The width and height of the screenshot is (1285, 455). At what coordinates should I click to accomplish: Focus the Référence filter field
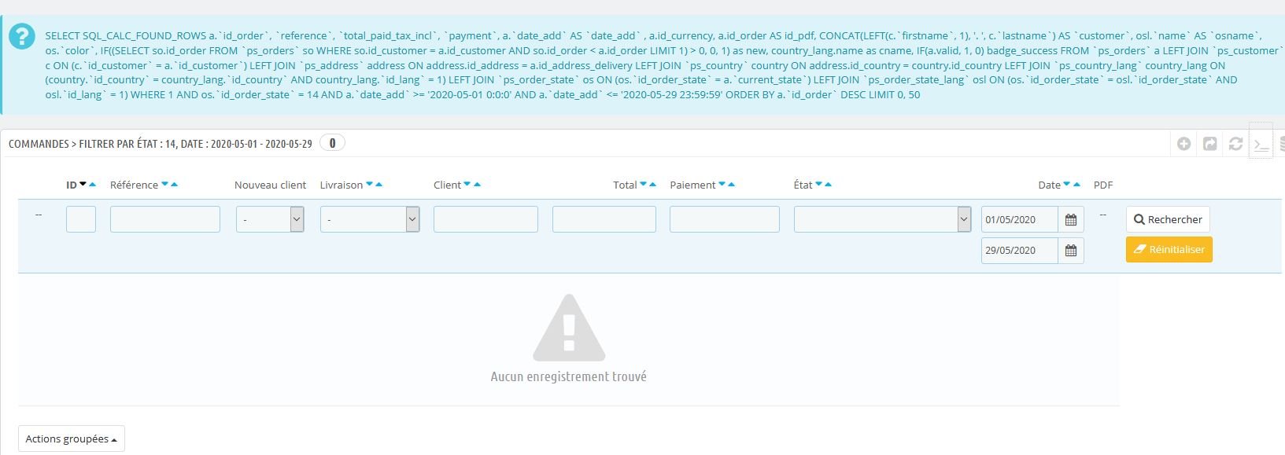(165, 219)
